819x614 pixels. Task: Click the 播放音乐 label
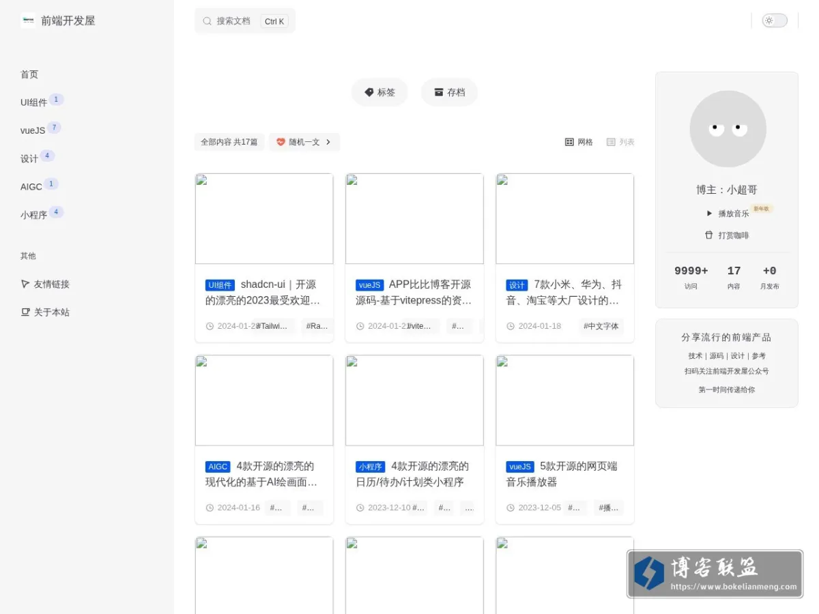point(733,214)
